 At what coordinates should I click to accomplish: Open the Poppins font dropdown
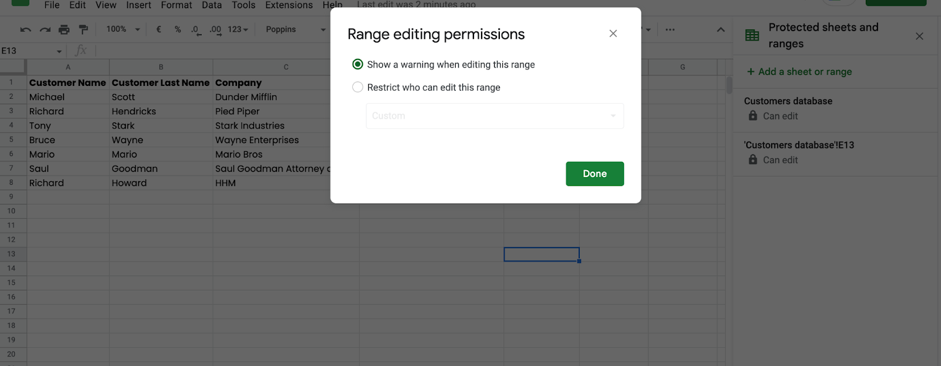tap(296, 29)
